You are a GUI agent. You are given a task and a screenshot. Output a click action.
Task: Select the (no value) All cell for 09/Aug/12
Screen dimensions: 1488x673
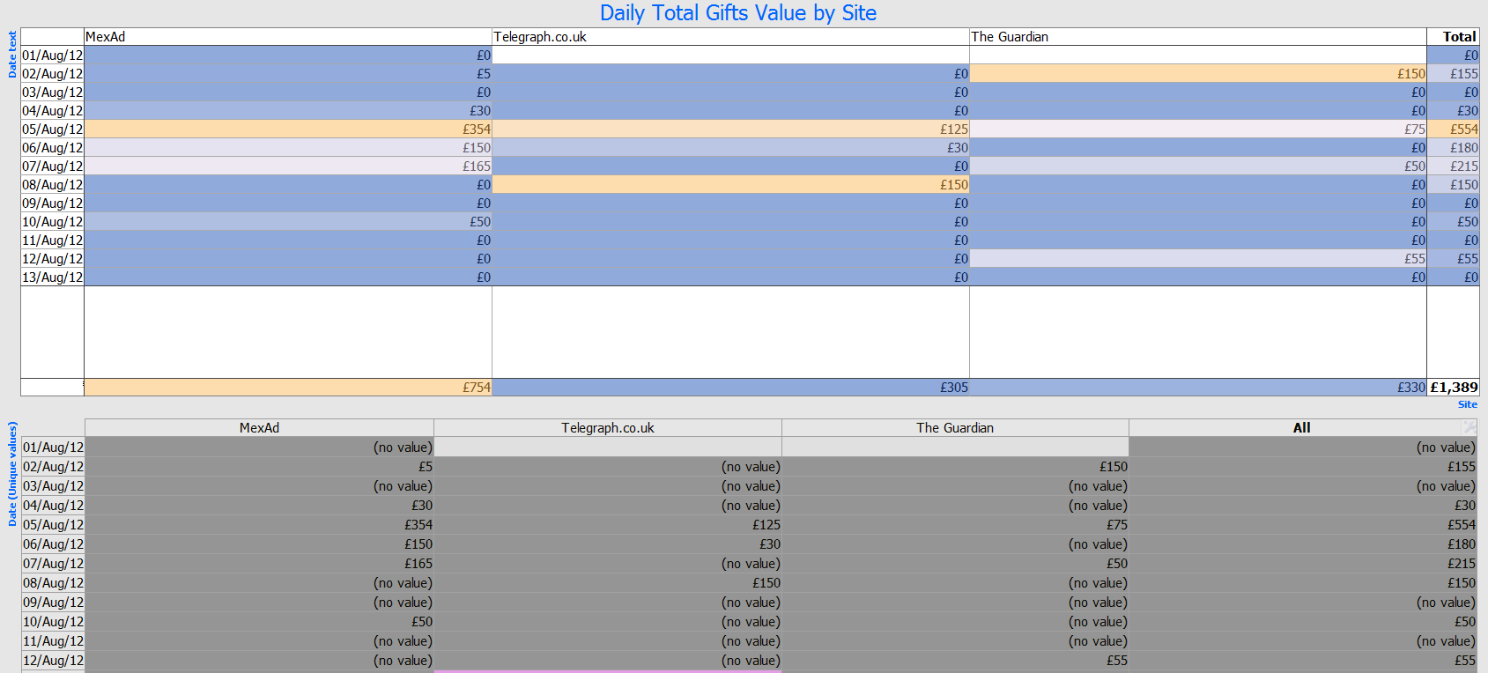coord(1303,603)
